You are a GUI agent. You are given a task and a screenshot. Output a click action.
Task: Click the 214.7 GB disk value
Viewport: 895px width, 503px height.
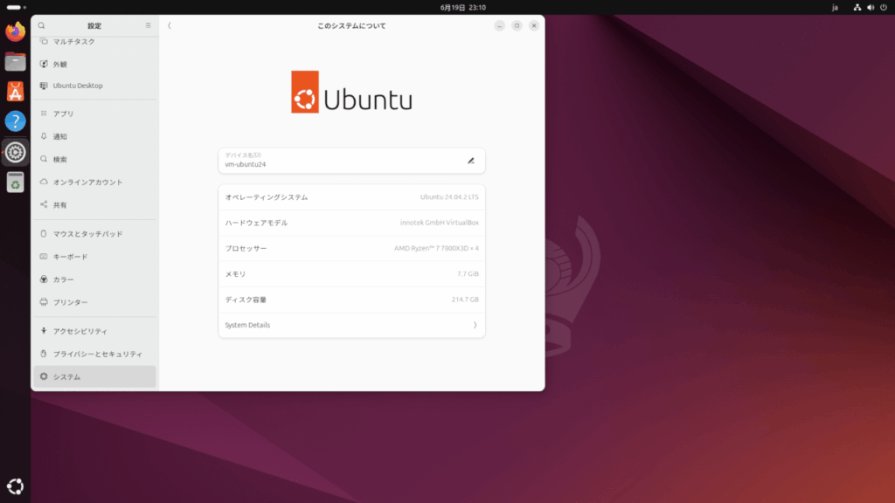pyautogui.click(x=465, y=300)
